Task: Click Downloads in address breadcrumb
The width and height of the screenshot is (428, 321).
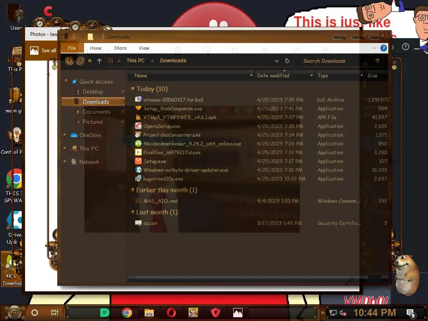Action: coord(173,61)
